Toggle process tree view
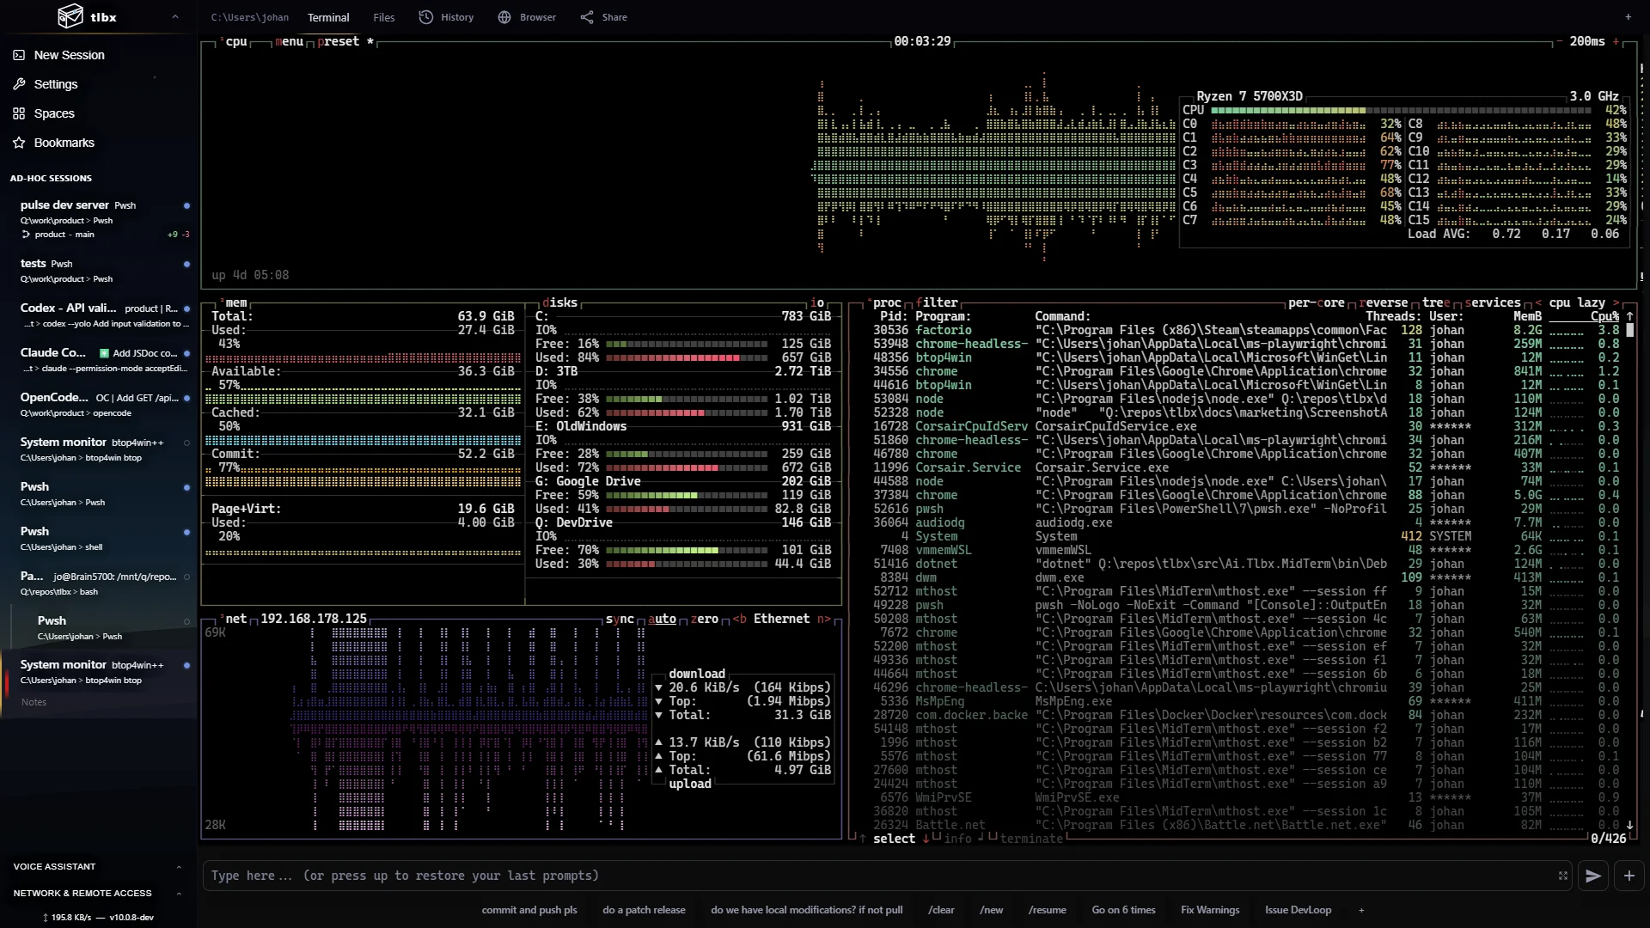 (1436, 302)
